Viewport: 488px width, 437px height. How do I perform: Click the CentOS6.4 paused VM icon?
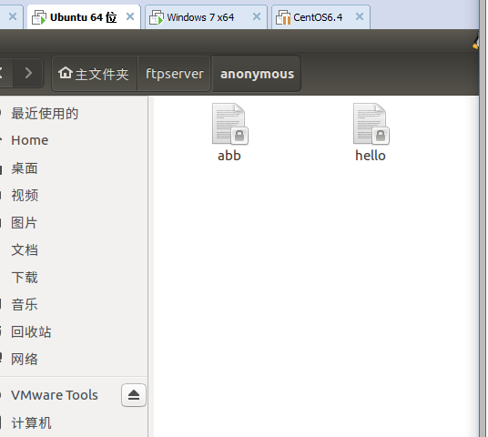click(x=283, y=17)
